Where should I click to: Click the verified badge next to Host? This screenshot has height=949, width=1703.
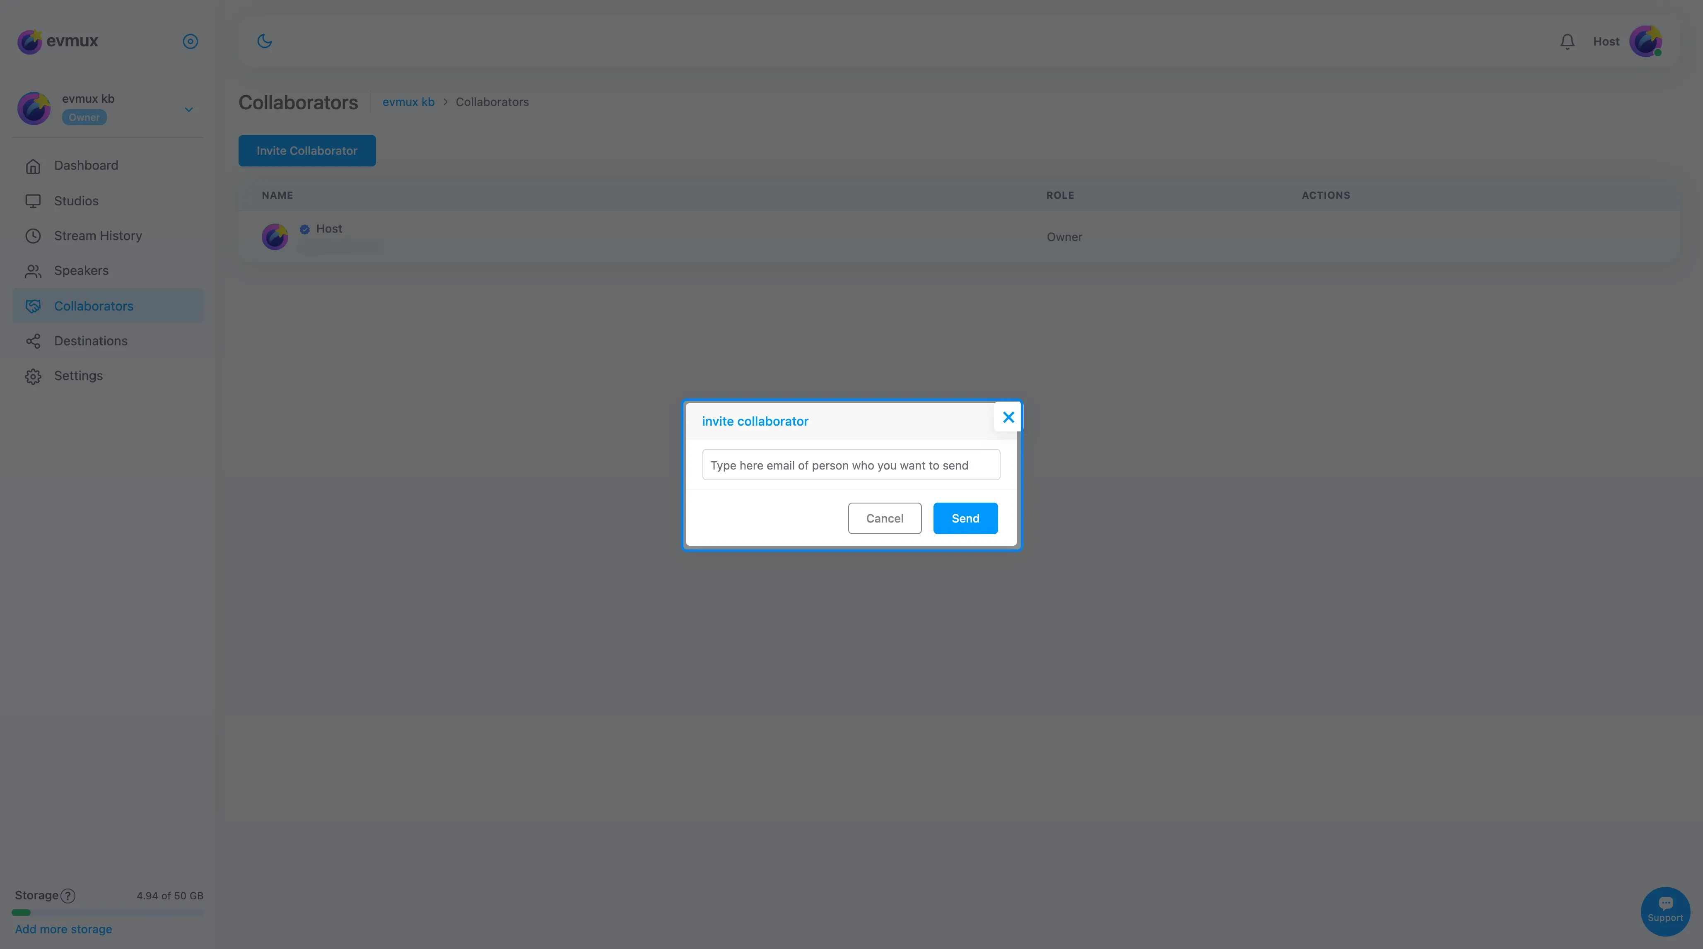(x=305, y=229)
